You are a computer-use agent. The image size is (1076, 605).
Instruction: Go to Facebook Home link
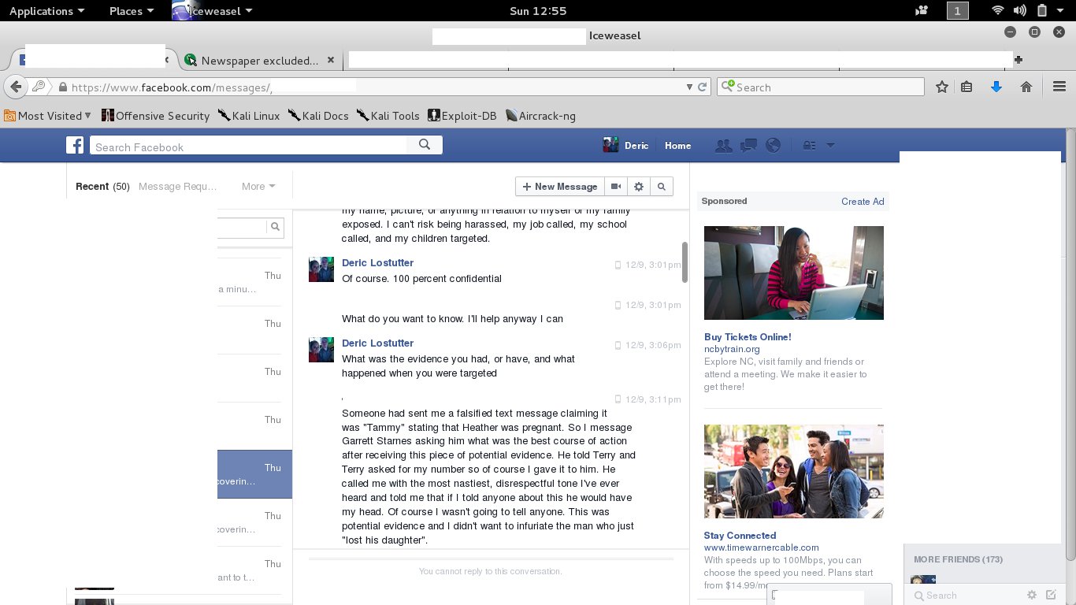coord(677,146)
